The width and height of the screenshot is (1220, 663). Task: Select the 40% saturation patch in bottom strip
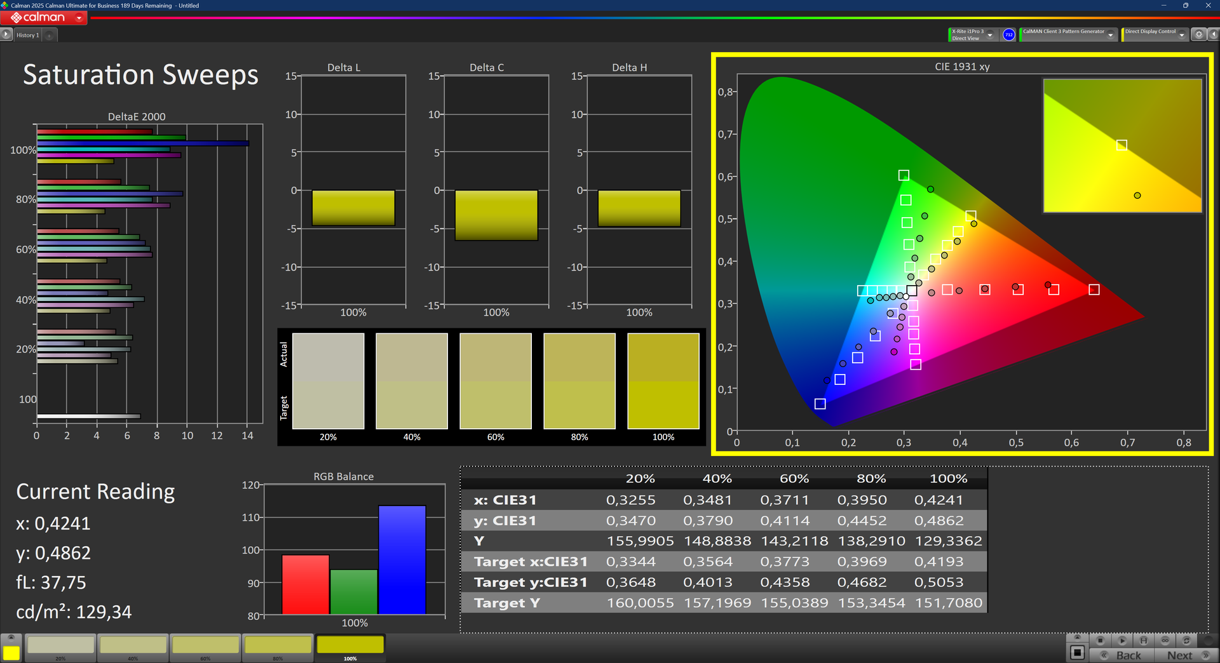[x=133, y=645]
